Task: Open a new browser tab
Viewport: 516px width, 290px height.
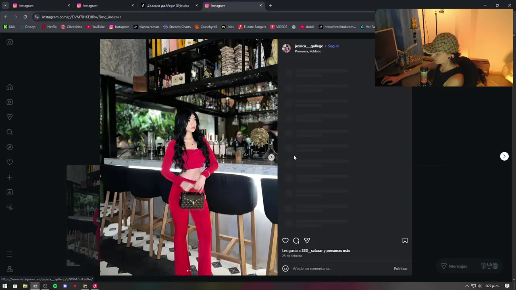Action: click(x=270, y=6)
